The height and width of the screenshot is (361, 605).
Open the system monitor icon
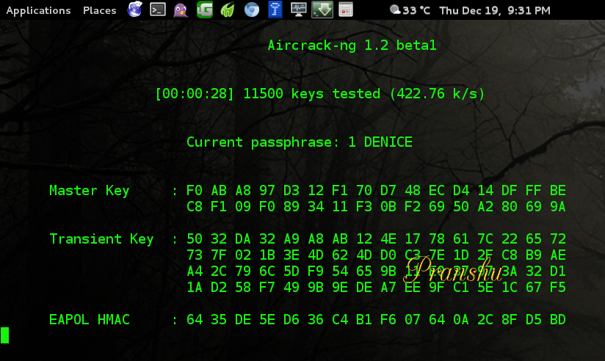(299, 10)
